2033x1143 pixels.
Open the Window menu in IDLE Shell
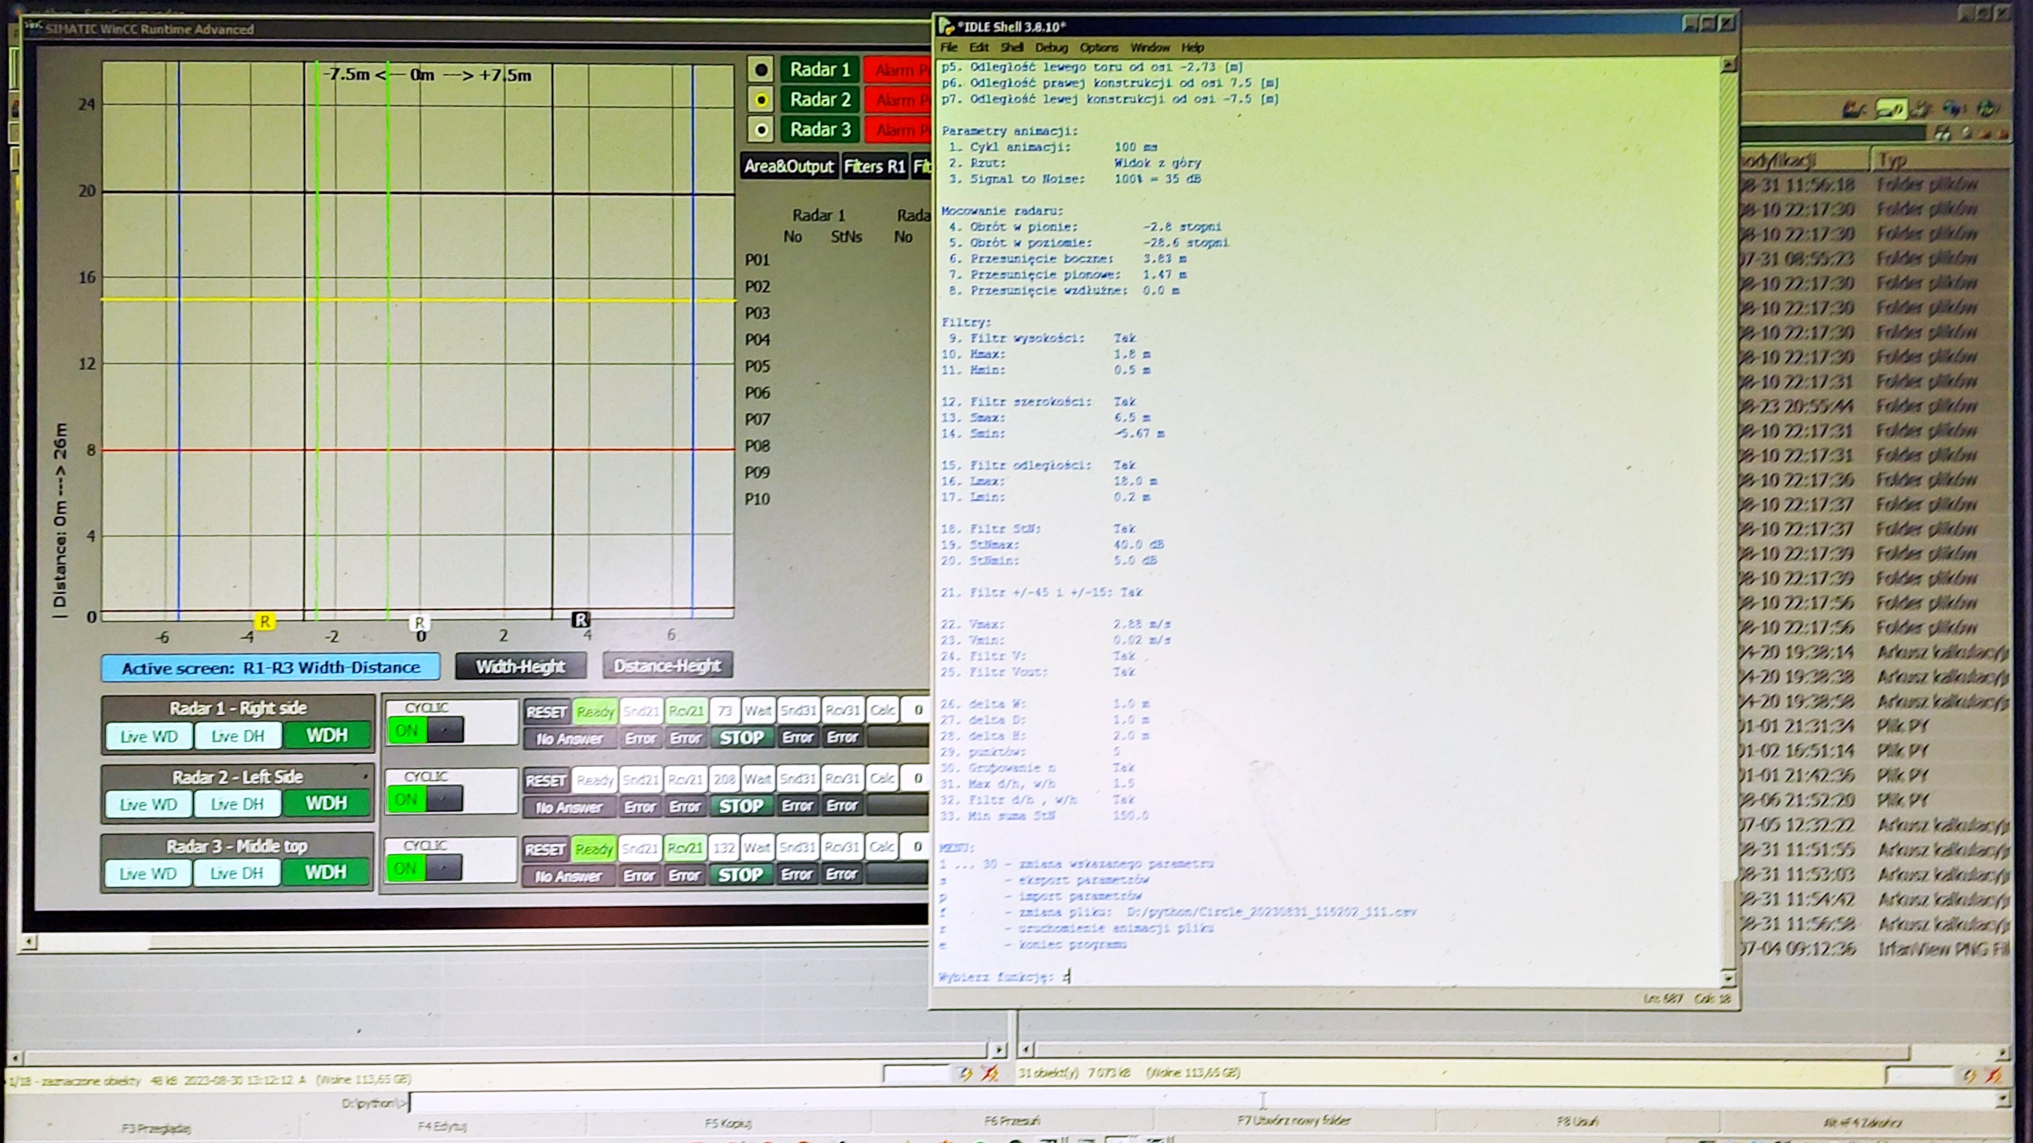[x=1149, y=48]
